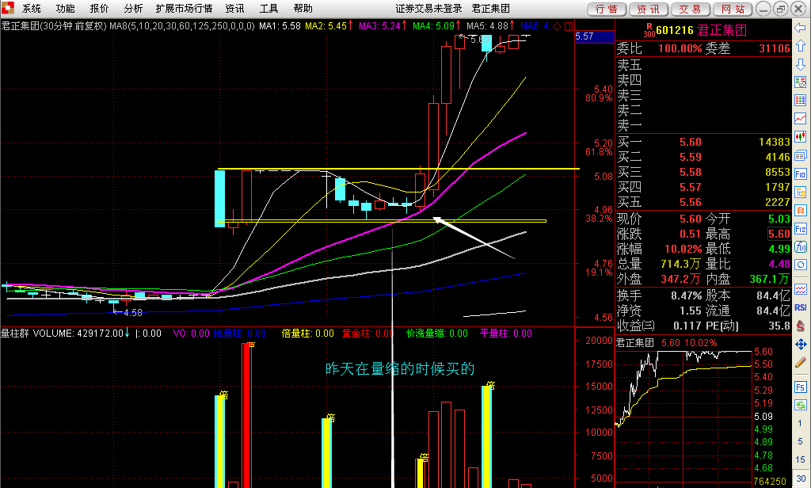Click the 价涨量缩 indicator label
The height and width of the screenshot is (488, 811).
tap(437, 334)
